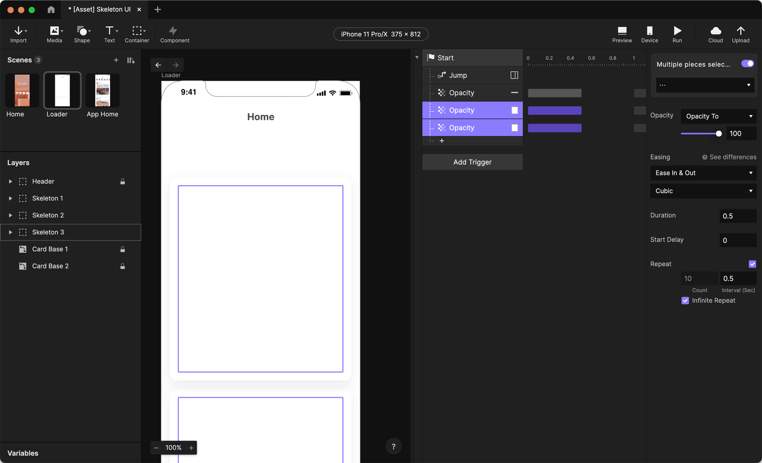
Task: Select the Jump response row
Action: (x=472, y=75)
